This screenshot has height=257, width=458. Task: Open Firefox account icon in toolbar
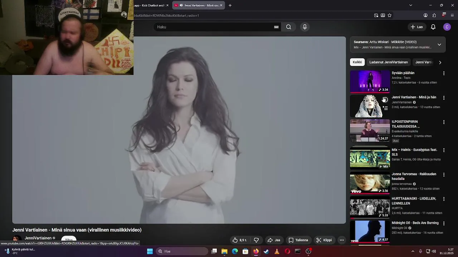425,15
